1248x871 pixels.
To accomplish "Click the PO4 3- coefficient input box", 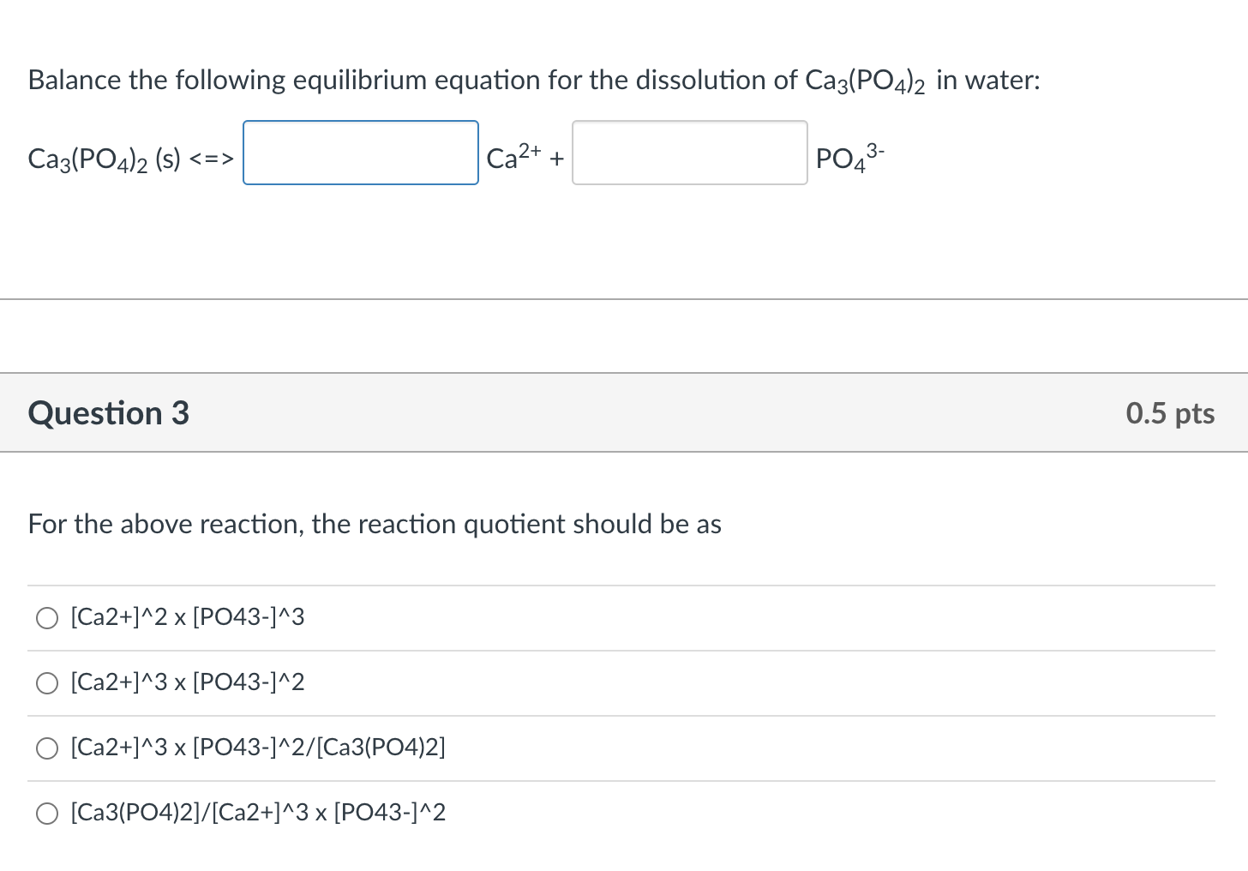I will 690,153.
